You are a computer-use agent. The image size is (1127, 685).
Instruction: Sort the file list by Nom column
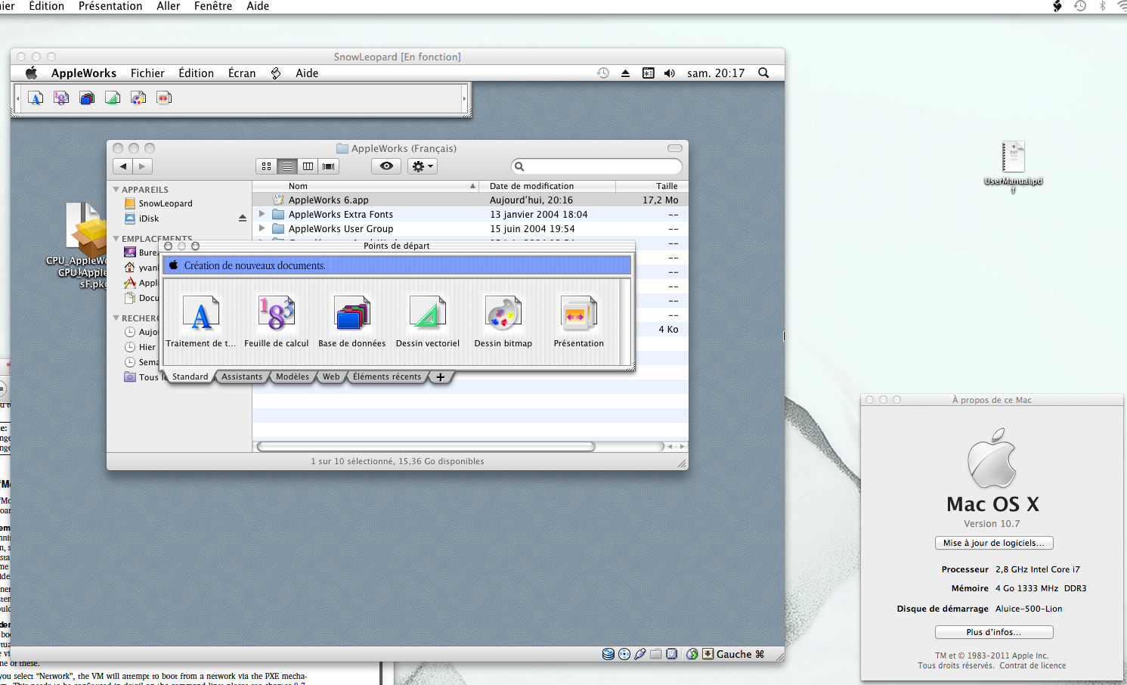[367, 186]
